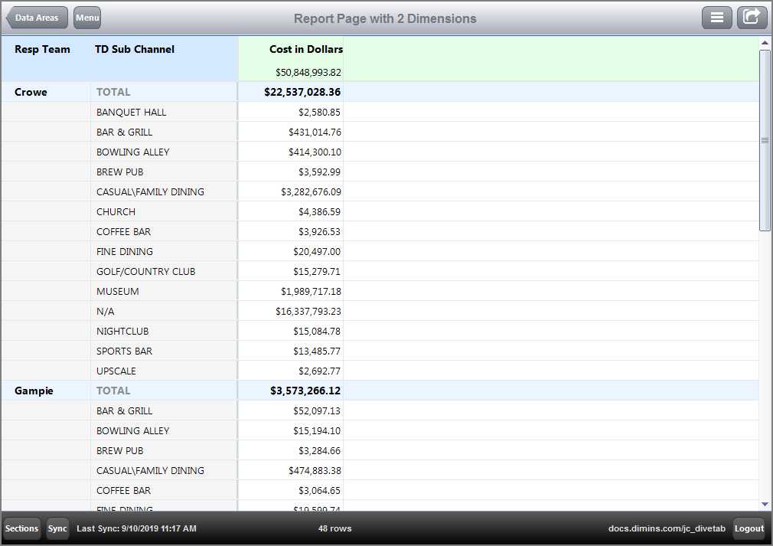Select the Resp Team column header
Image resolution: width=773 pixels, height=546 pixels.
pos(42,49)
